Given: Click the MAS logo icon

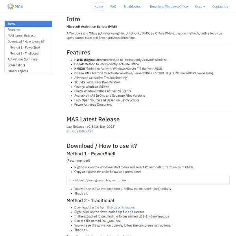Looking at the screenshot, I should click(10, 6).
